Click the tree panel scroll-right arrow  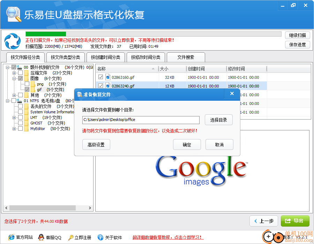[x=90, y=208]
